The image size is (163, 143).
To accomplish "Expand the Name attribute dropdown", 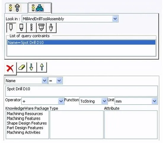I will [44, 81].
